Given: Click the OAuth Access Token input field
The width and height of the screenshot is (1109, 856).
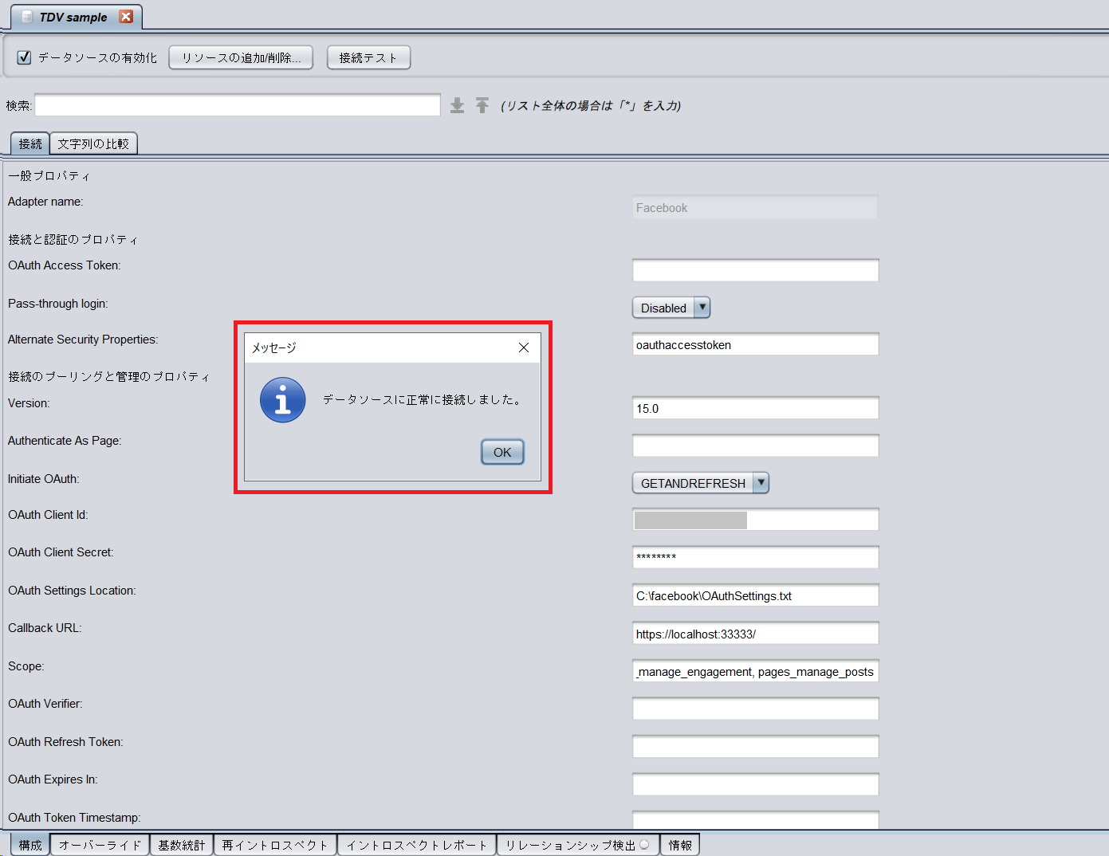Looking at the screenshot, I should coord(756,270).
